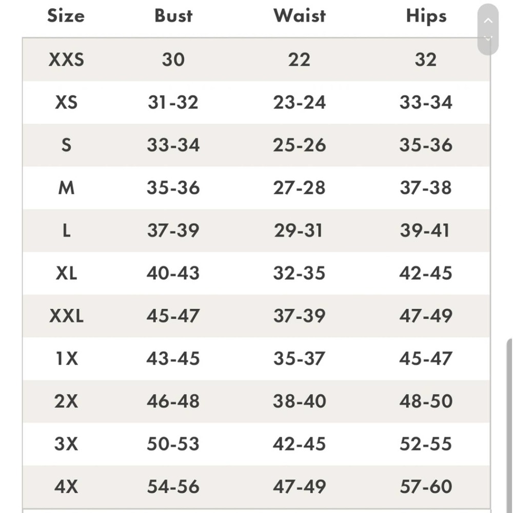Select the Hips column header
The image size is (513, 513).
click(x=426, y=16)
